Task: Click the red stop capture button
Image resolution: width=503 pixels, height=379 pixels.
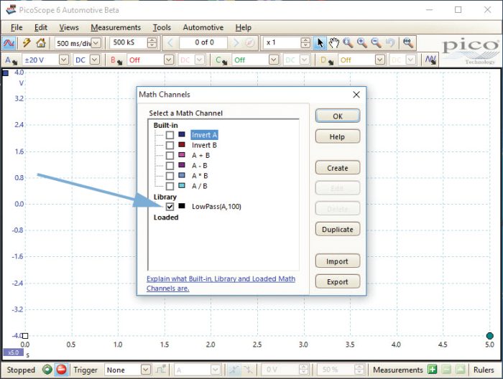Action: coord(61,370)
